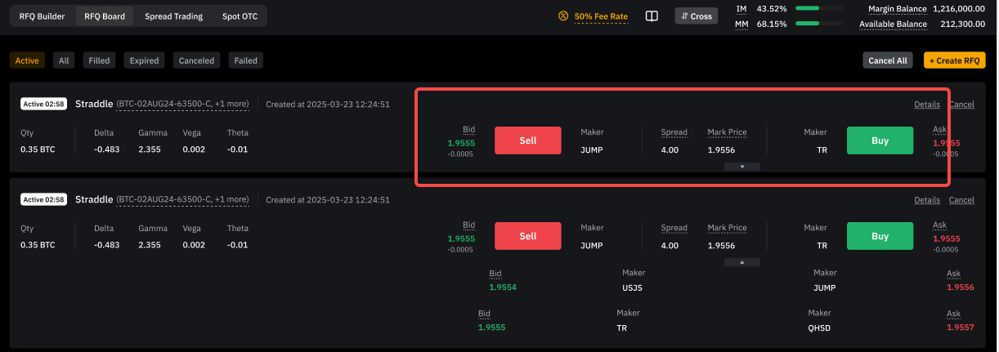Go to the Spot OTC tab

pyautogui.click(x=240, y=16)
